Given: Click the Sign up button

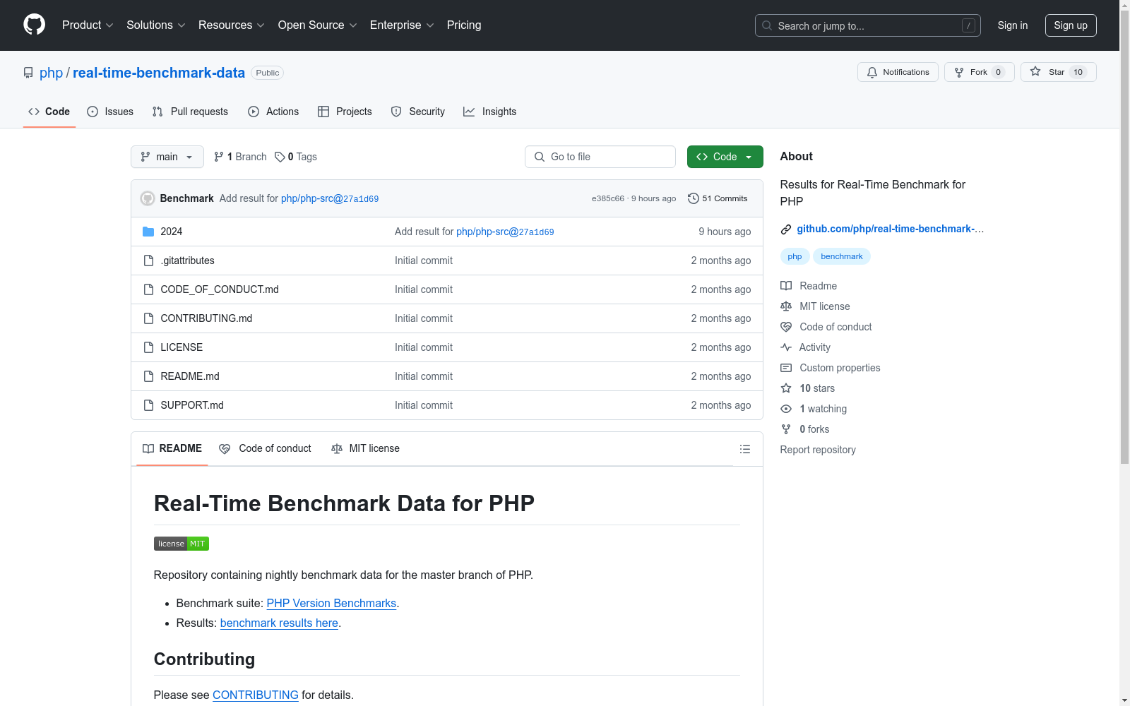Looking at the screenshot, I should [x=1071, y=25].
